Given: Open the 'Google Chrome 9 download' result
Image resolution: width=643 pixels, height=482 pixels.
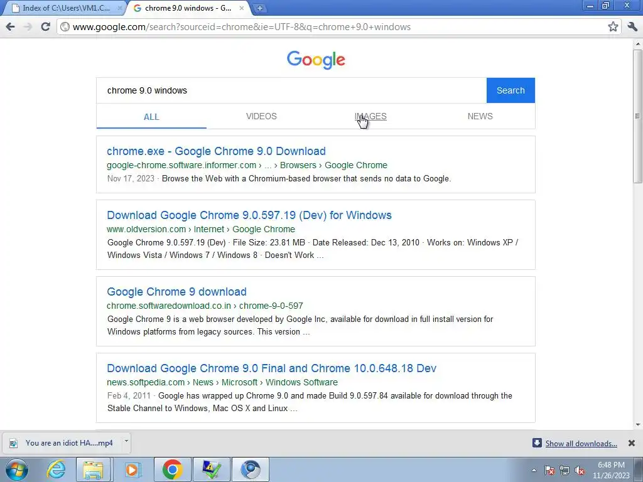Looking at the screenshot, I should (176, 292).
